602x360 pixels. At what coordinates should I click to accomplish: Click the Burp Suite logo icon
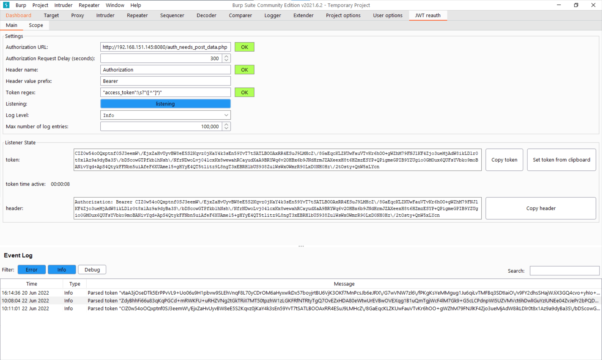coord(6,5)
